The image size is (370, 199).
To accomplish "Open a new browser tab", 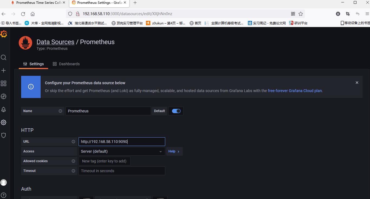I will pos(135,3).
